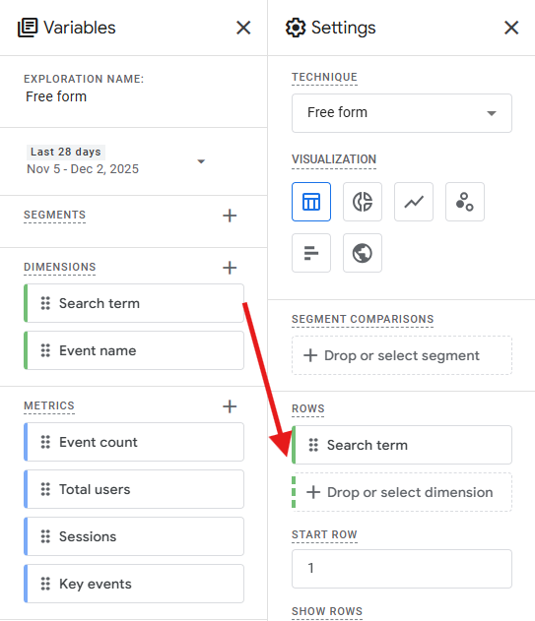Edit the exploration name Free form

(56, 96)
